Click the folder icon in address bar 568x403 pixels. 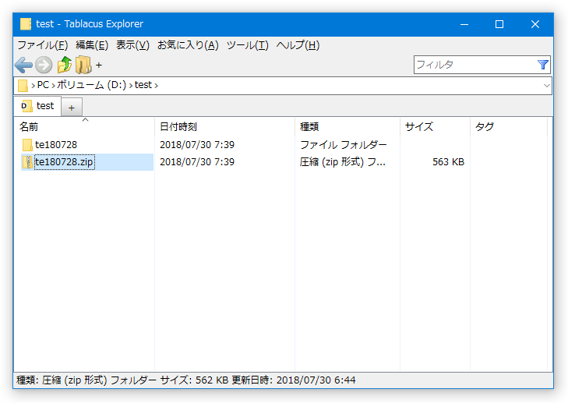23,86
